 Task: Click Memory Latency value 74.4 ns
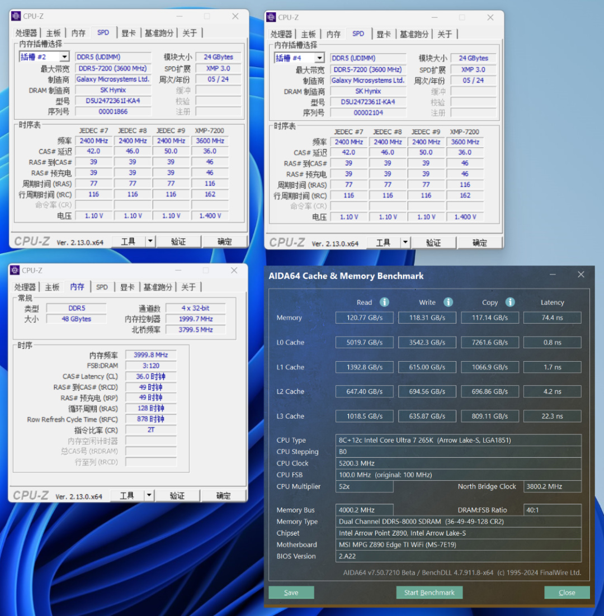click(552, 318)
